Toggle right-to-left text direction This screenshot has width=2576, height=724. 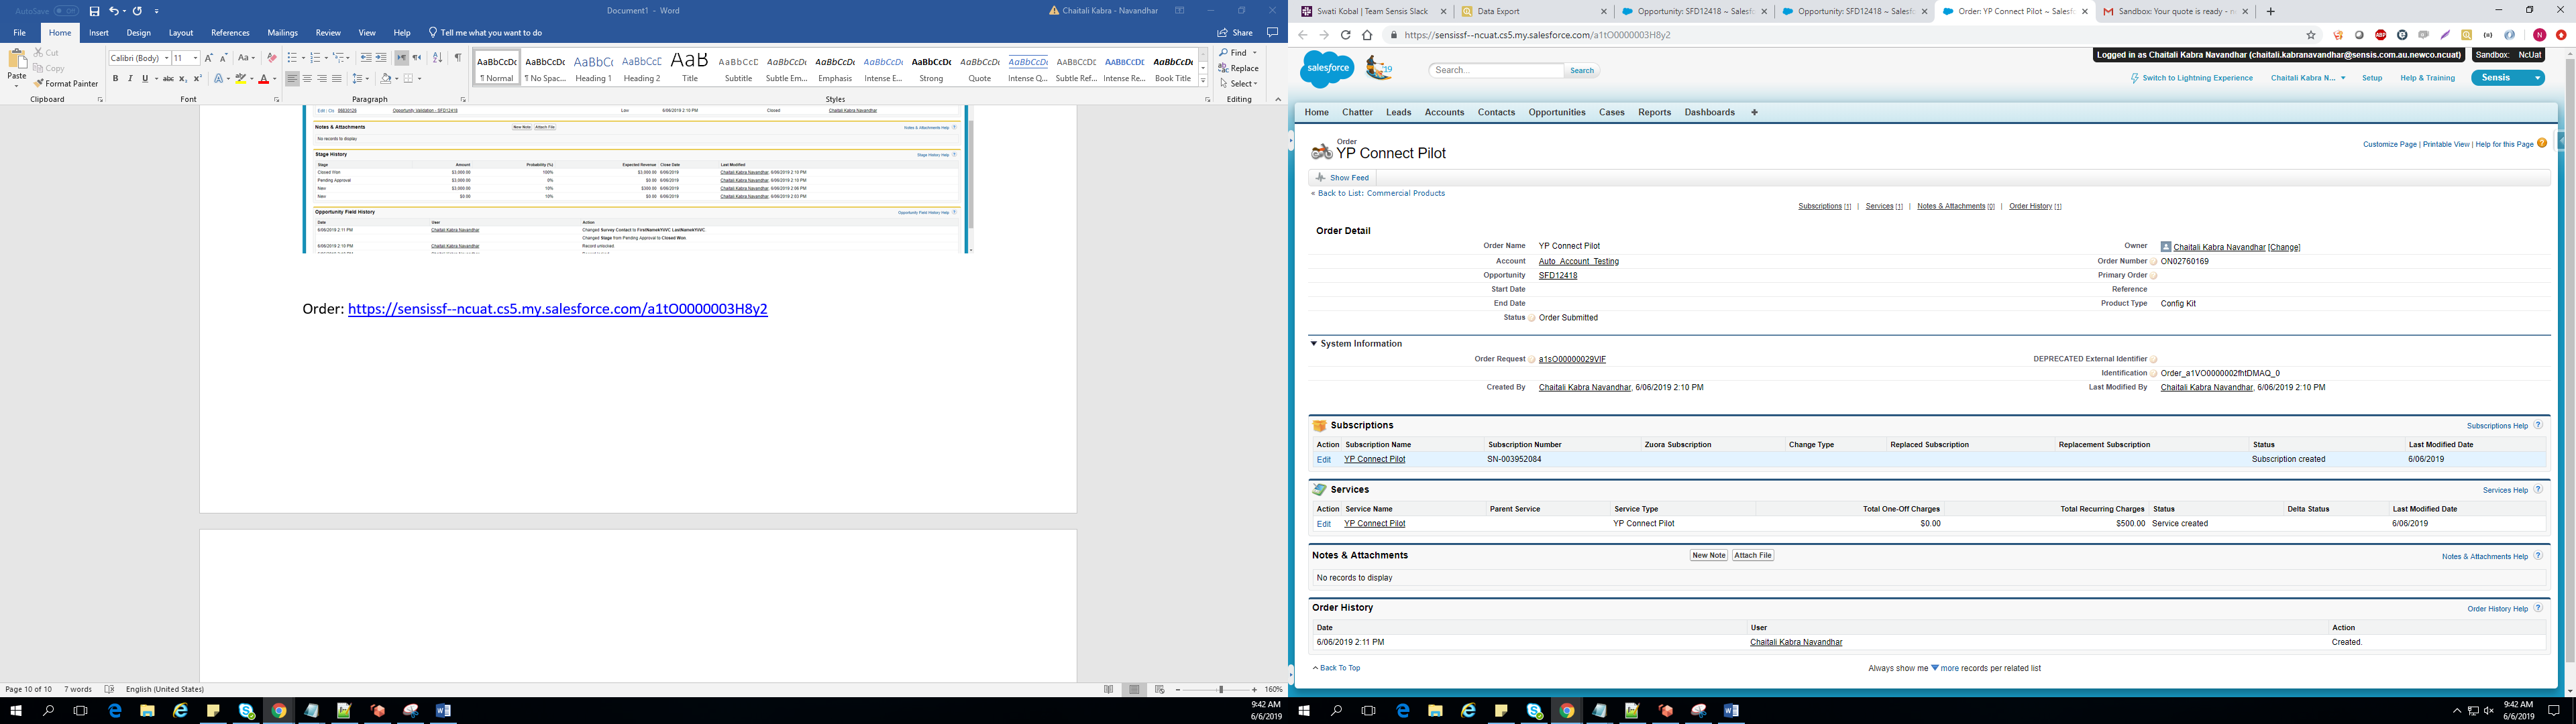(417, 58)
